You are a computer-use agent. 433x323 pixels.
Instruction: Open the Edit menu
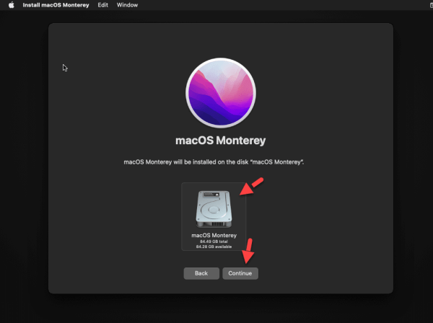102,5
